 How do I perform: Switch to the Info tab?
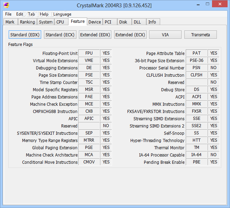click(x=153, y=22)
